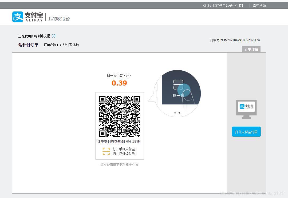Click the 你好，欢迎使用站长付付款 greeting

[223, 6]
